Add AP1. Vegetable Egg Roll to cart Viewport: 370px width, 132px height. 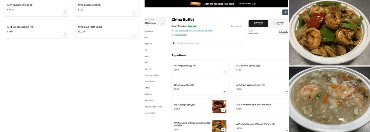tap(224, 72)
